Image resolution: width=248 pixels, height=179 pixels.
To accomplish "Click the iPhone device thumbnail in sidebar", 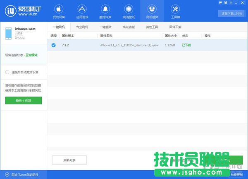I will coord(8,34).
